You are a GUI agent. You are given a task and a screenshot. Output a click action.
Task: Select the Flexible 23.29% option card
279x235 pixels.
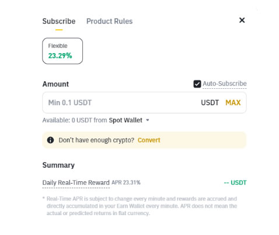point(62,51)
